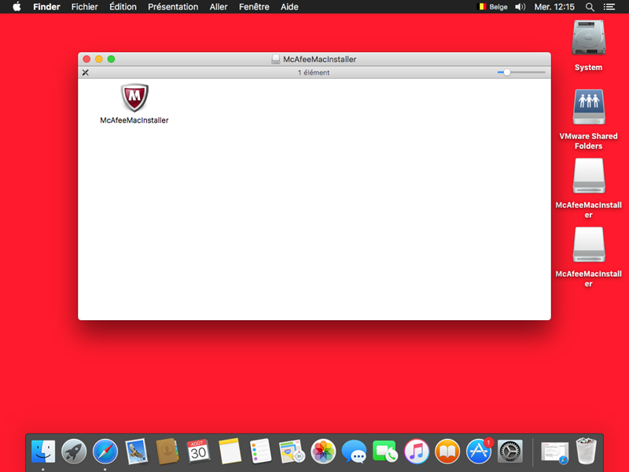Image resolution: width=629 pixels, height=472 pixels.
Task: Open the Présentation menu
Action: click(173, 7)
